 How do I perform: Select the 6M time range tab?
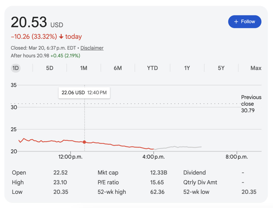tap(118, 68)
